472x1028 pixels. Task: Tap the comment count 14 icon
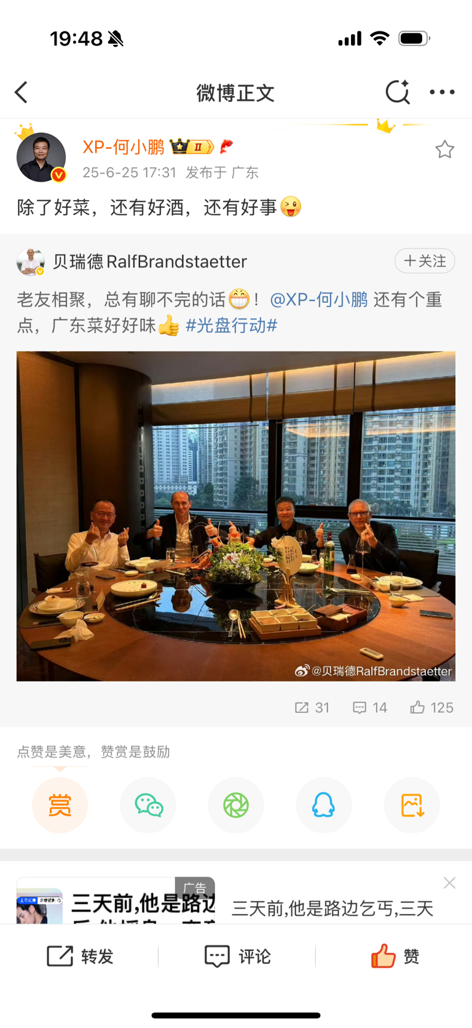click(370, 708)
